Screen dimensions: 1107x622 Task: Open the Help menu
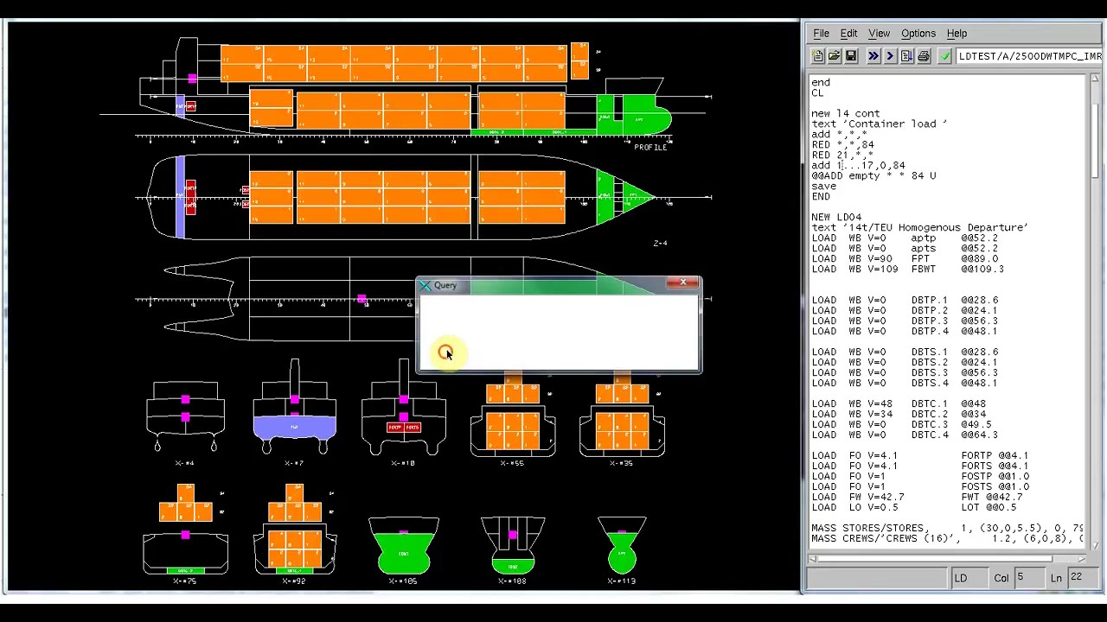tap(957, 34)
